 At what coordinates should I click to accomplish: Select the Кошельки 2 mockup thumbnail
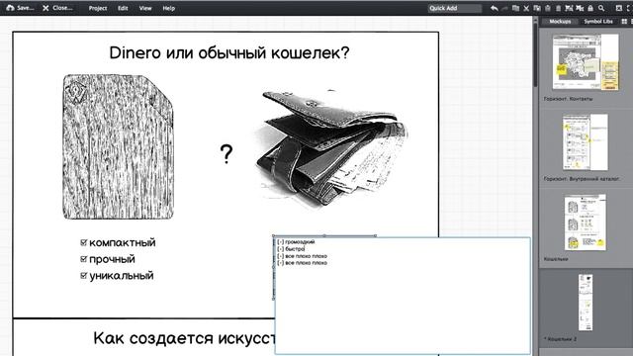point(586,303)
